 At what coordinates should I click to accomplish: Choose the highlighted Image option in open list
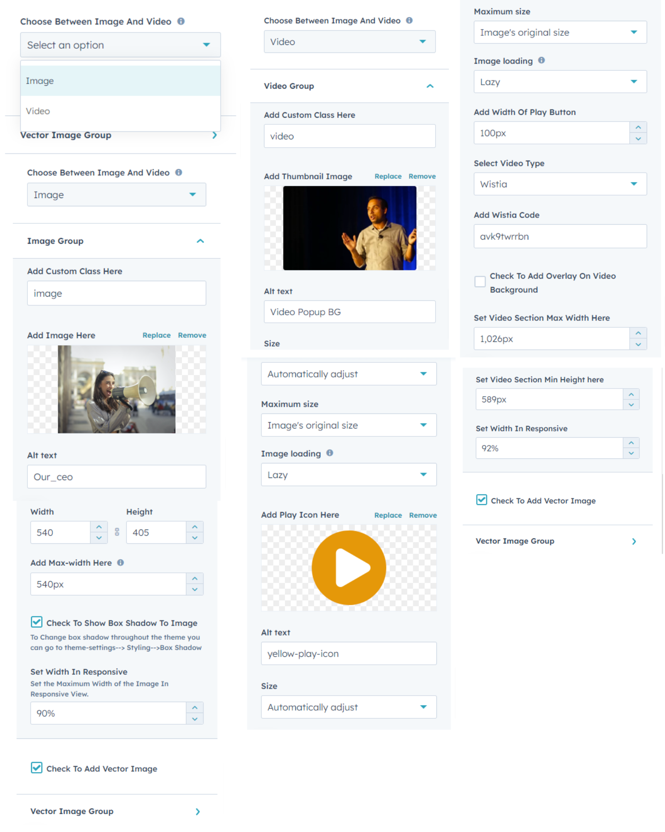(x=120, y=81)
